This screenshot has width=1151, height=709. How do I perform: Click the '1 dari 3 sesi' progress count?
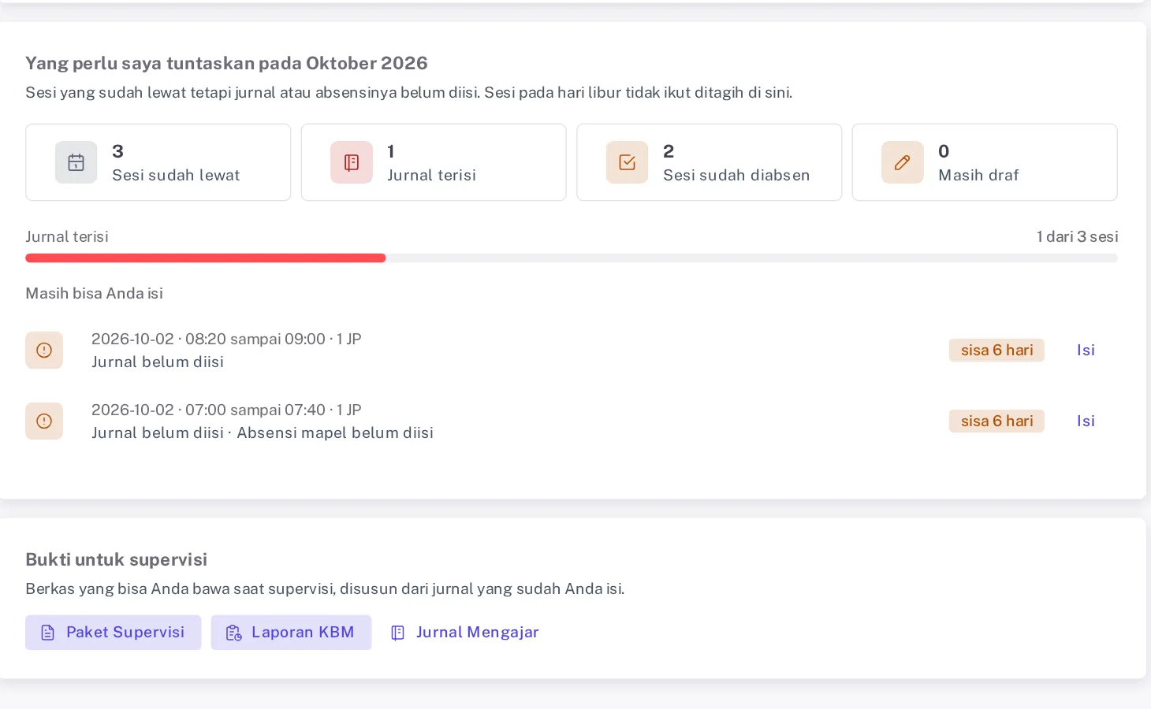click(x=1077, y=236)
